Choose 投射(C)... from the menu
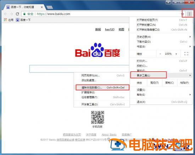This screenshot has height=155, width=195. tap(161, 66)
